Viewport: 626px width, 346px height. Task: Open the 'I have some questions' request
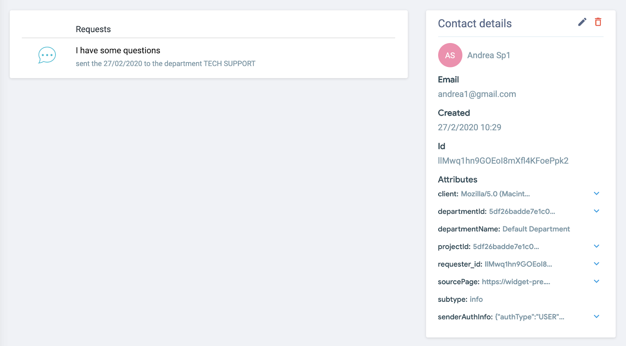point(118,50)
